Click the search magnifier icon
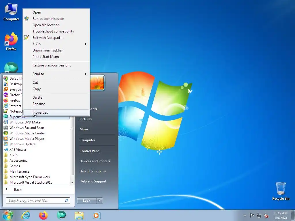Image resolution: width=295 pixels, height=221 pixels. pyautogui.click(x=67, y=201)
